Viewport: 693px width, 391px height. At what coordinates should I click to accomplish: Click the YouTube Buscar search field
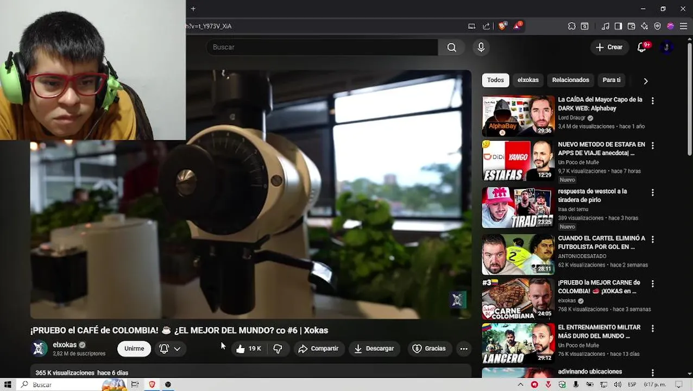click(x=322, y=47)
